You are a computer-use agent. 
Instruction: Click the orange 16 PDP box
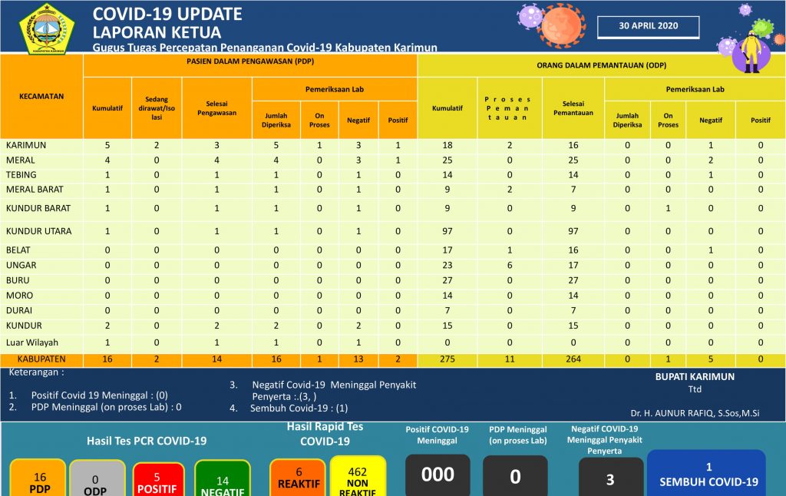coord(39,478)
